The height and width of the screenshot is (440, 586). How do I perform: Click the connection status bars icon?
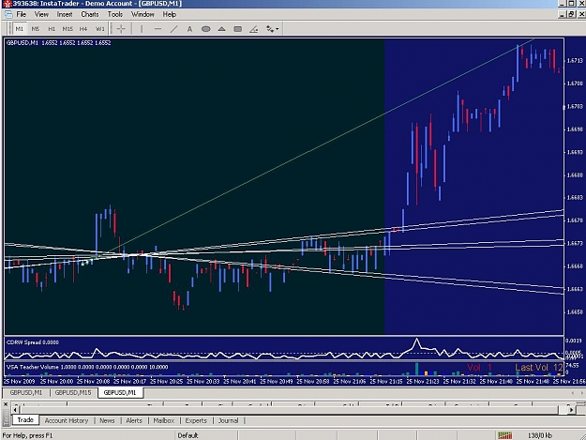pyautogui.click(x=505, y=435)
